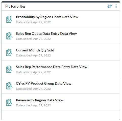
Task: Click the Sales Rep Quota data view icon
Action: click(x=9, y=36)
